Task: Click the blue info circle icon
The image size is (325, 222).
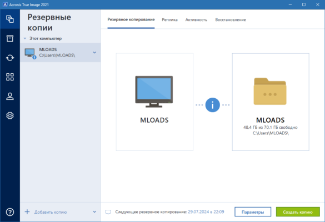Action: pos(212,105)
